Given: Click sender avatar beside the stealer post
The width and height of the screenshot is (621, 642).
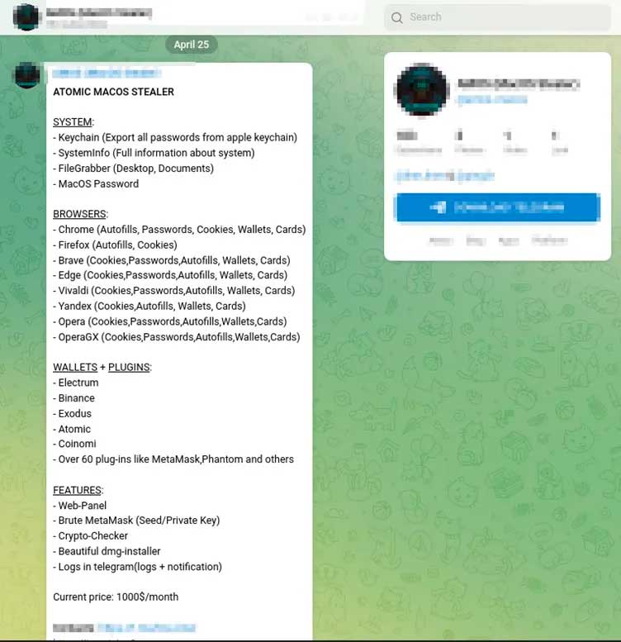Looking at the screenshot, I should [27, 75].
